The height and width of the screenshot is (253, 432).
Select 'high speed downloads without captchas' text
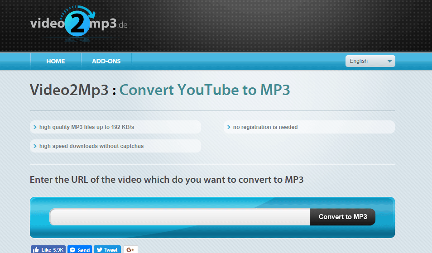coord(91,146)
